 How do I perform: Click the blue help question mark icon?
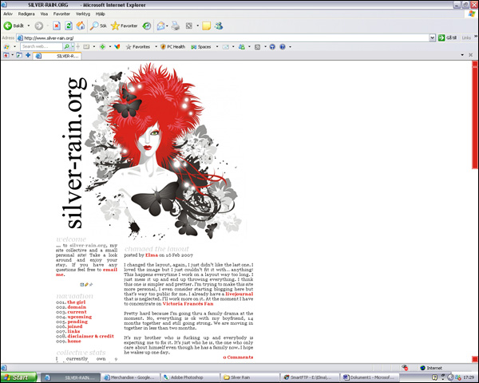pos(283,47)
